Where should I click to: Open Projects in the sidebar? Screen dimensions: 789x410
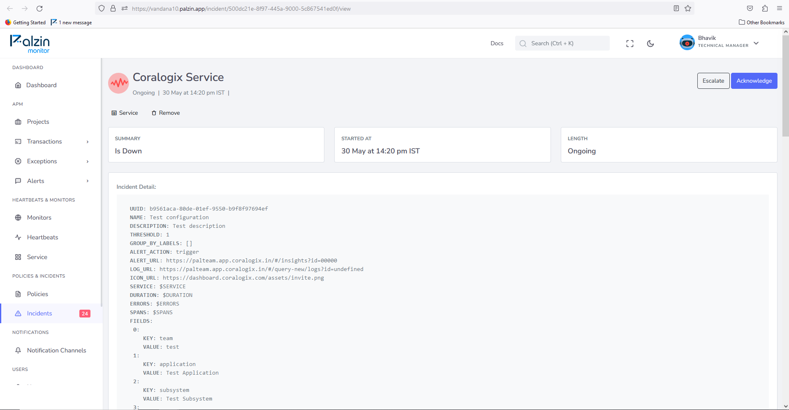[38, 122]
